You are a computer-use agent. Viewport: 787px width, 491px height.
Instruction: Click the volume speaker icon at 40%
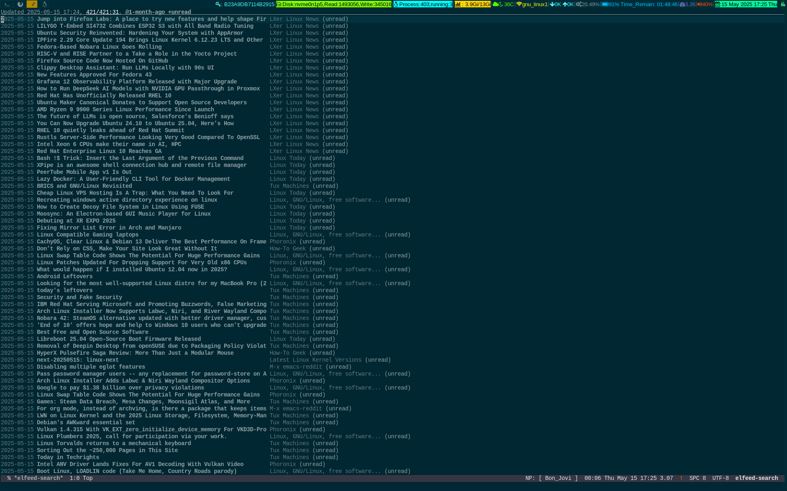(x=699, y=5)
